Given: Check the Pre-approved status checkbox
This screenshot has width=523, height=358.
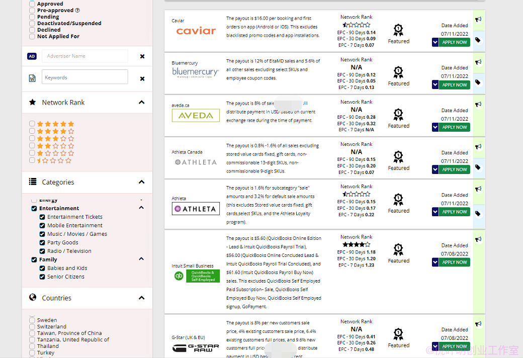Looking at the screenshot, I should coord(32,11).
